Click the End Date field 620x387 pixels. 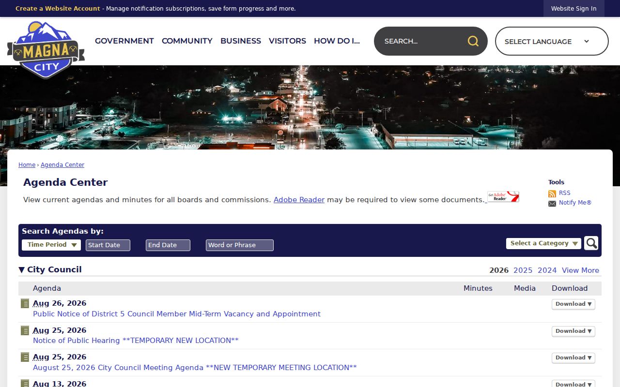click(x=168, y=245)
